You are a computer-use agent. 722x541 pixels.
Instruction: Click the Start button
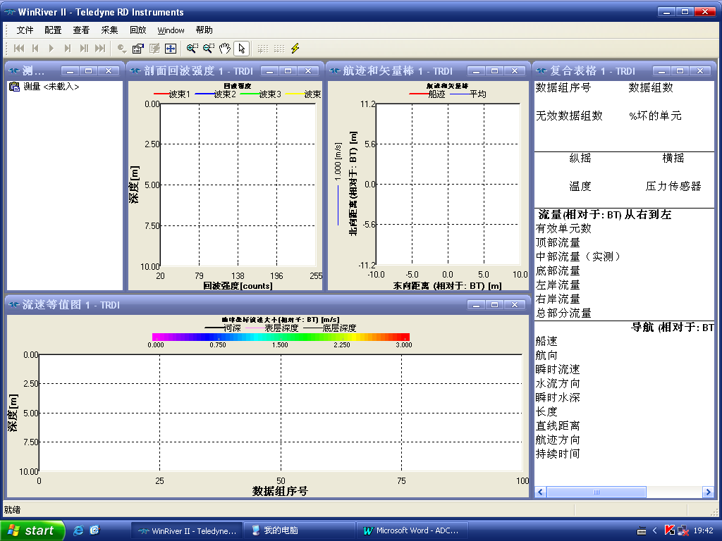32,530
